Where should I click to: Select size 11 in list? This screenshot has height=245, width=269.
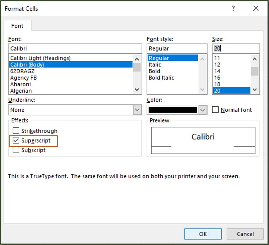tap(231, 58)
